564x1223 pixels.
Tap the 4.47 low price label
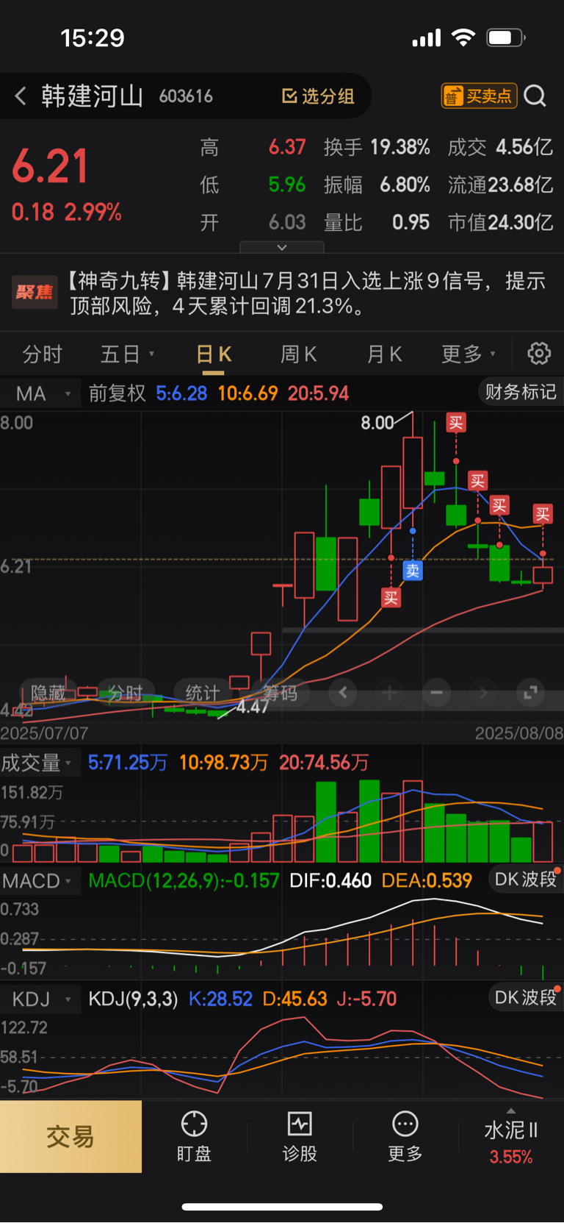point(252,707)
